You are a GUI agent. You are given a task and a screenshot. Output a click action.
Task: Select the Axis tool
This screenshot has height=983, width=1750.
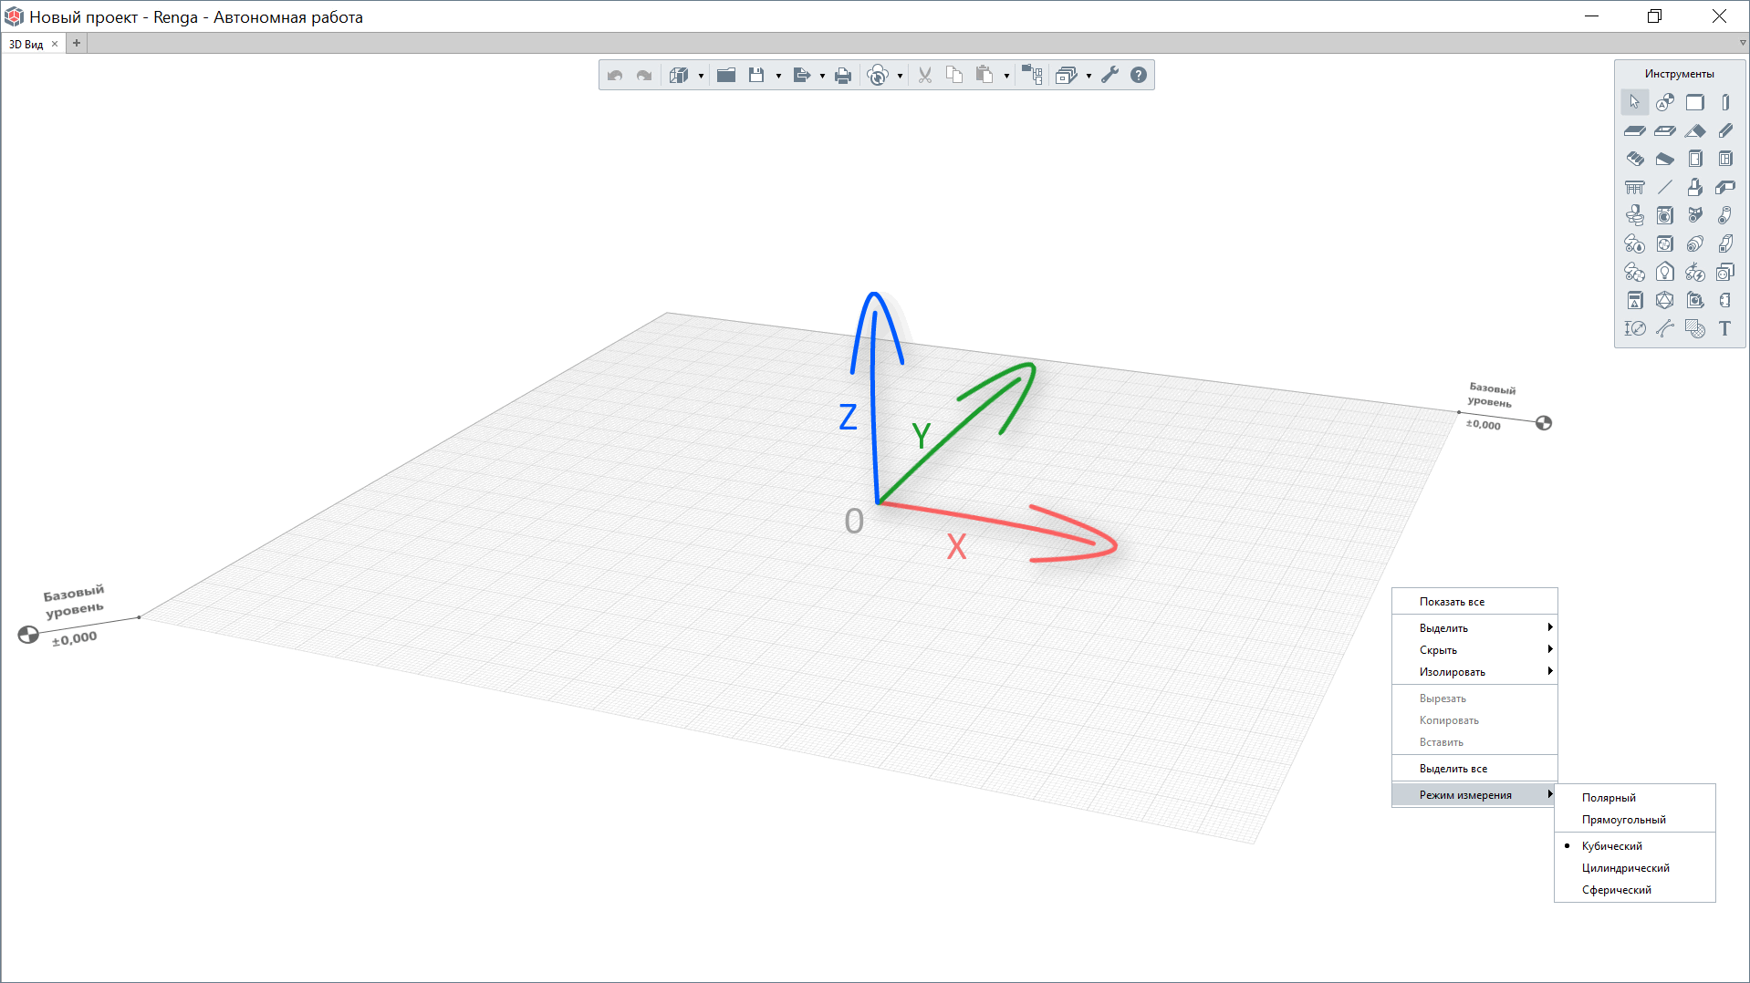click(x=1665, y=102)
